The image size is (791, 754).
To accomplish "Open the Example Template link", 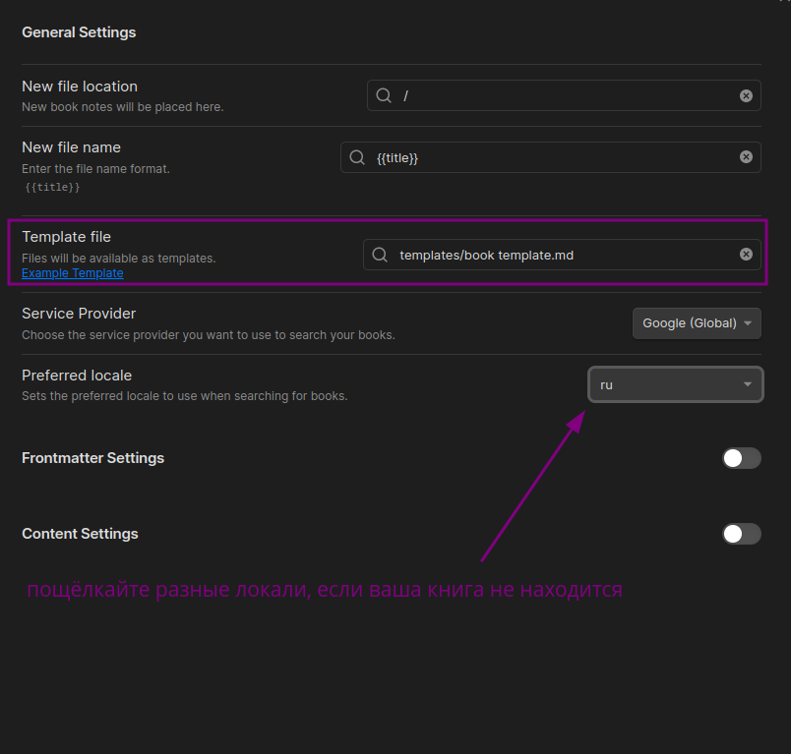I will pyautogui.click(x=73, y=273).
